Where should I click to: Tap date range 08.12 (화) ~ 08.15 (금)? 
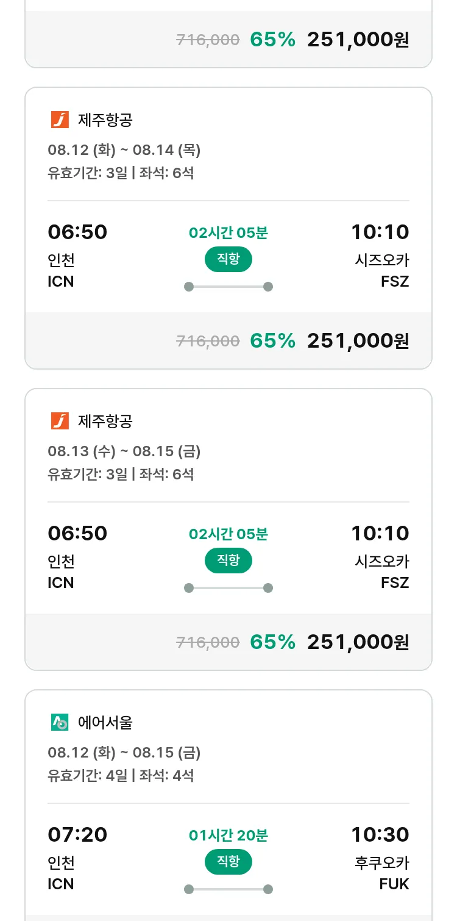(124, 753)
